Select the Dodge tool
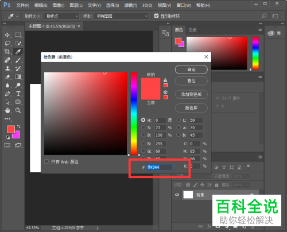287x232 pixels. tap(18, 85)
